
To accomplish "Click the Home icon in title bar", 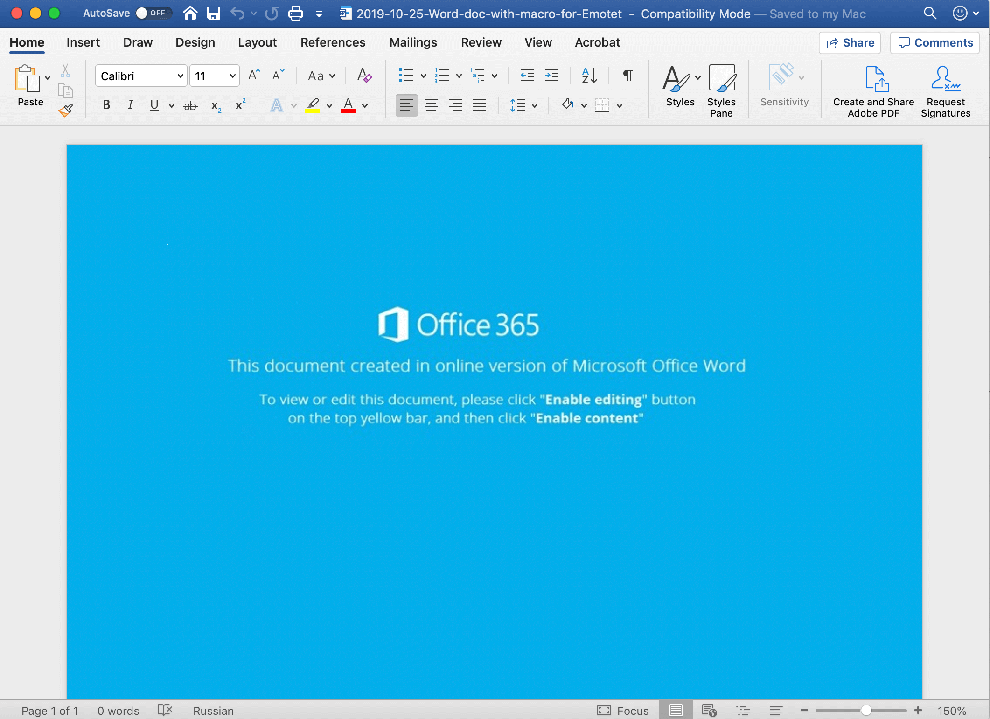I will tap(190, 13).
